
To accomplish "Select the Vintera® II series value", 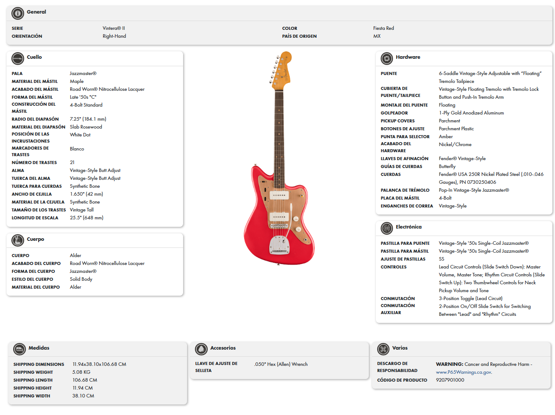I will [114, 28].
